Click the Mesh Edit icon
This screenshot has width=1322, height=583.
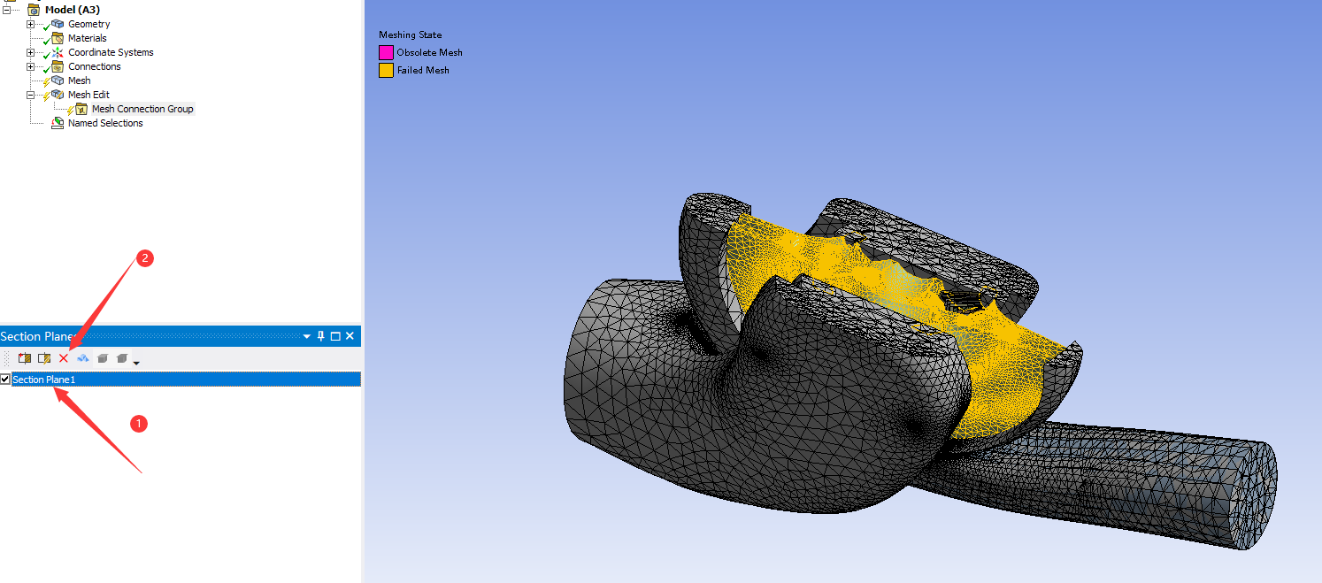point(58,95)
